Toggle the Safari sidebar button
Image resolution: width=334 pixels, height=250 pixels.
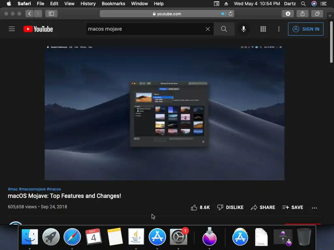(x=51, y=14)
